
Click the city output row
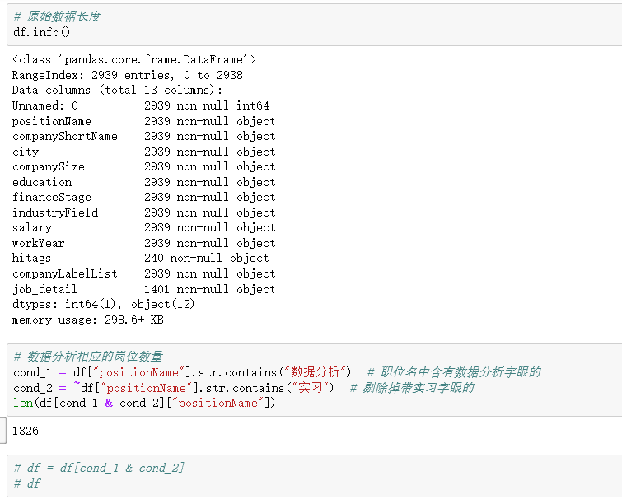143,152
